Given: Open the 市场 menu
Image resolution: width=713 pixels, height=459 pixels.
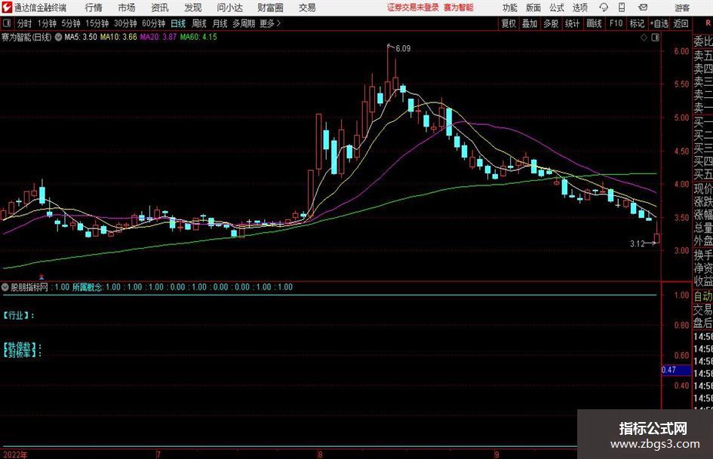Looking at the screenshot, I should click(x=127, y=8).
